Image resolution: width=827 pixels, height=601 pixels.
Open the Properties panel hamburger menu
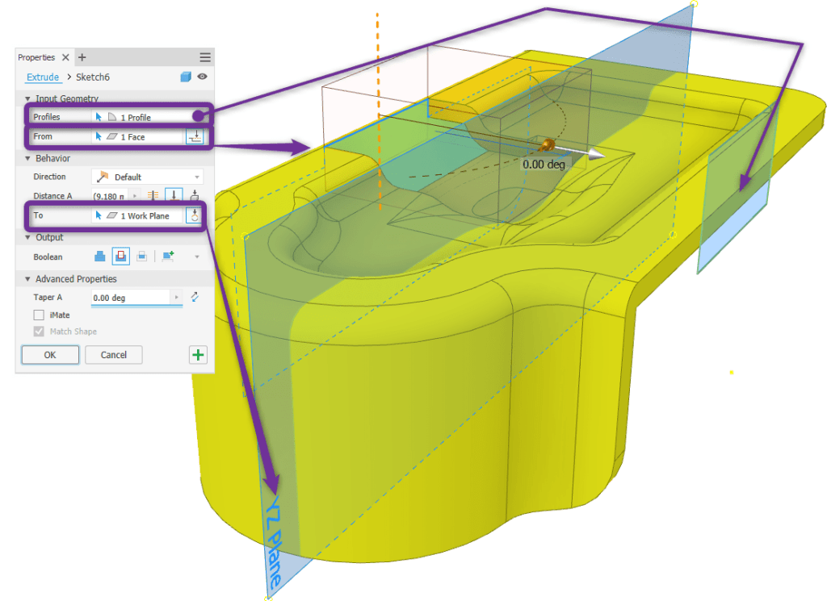point(205,57)
